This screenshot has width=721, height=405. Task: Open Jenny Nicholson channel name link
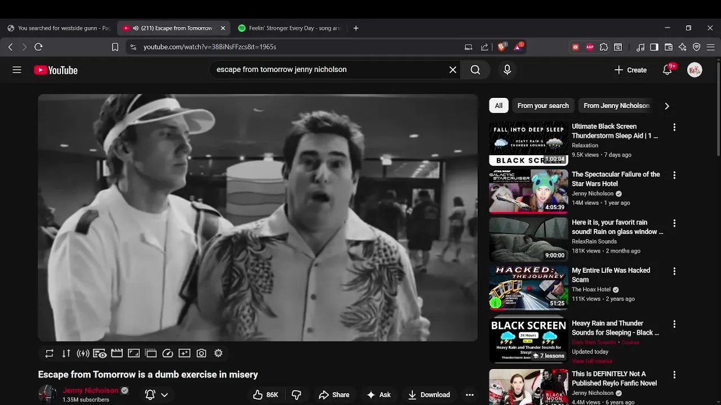[91, 390]
